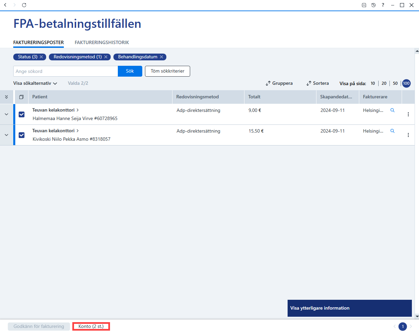Expand the Halmemaa row chevron
Screen dimensions: 419x333
(6, 114)
